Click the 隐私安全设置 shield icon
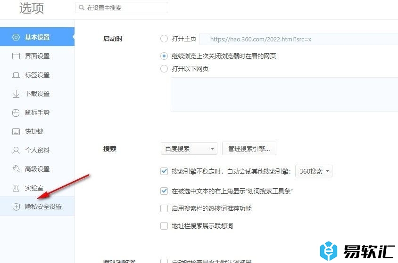The image size is (398, 263). [x=16, y=207]
